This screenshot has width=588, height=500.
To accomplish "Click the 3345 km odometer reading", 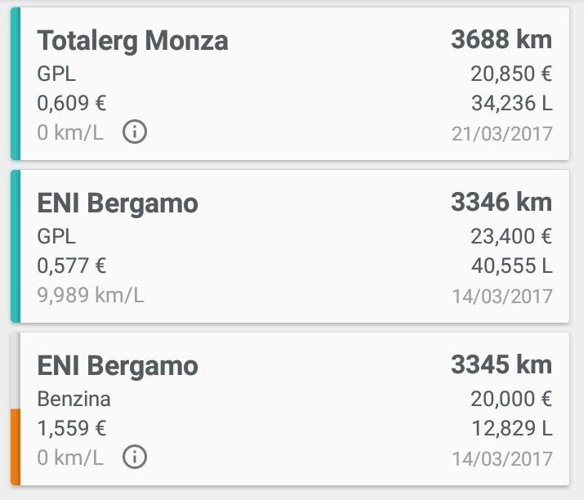I will pos(501,364).
